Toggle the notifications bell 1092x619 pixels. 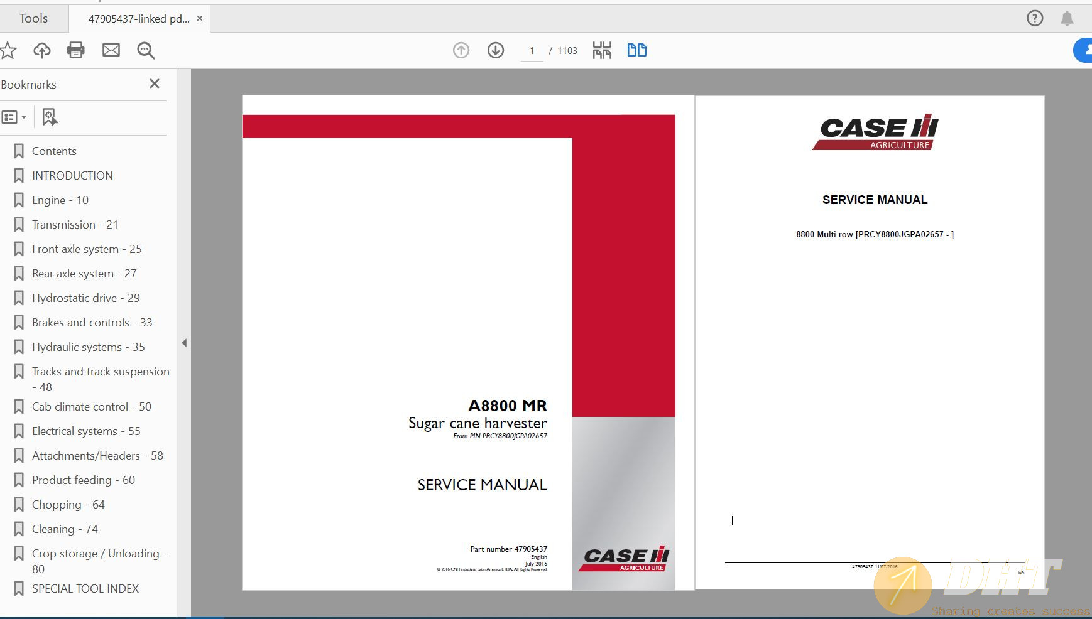tap(1067, 18)
